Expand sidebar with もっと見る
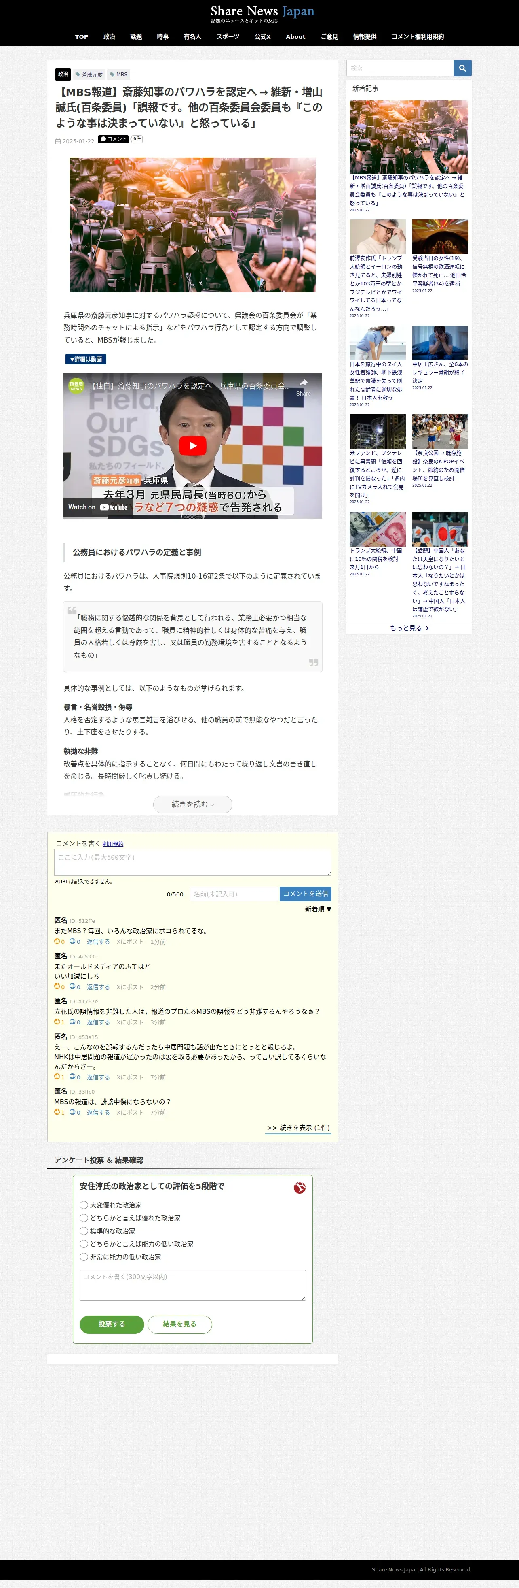Viewport: 519px width, 1588px height. click(409, 628)
